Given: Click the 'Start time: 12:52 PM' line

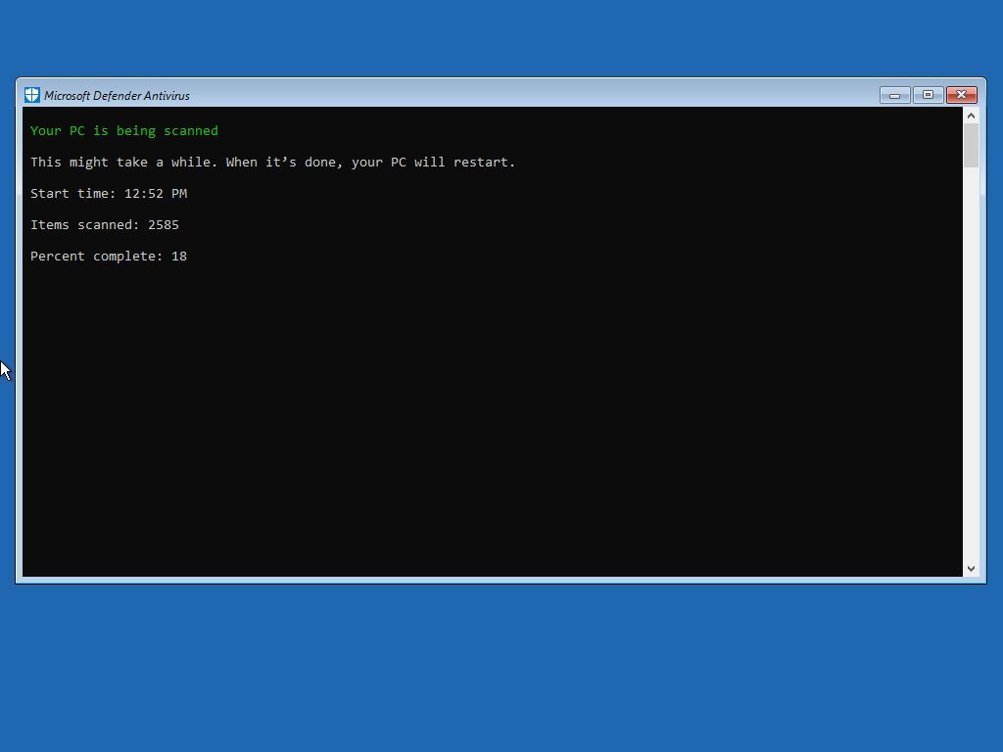Looking at the screenshot, I should [x=109, y=193].
